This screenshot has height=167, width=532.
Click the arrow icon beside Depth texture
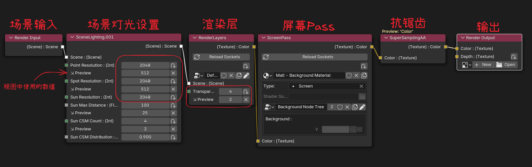tap(513, 57)
